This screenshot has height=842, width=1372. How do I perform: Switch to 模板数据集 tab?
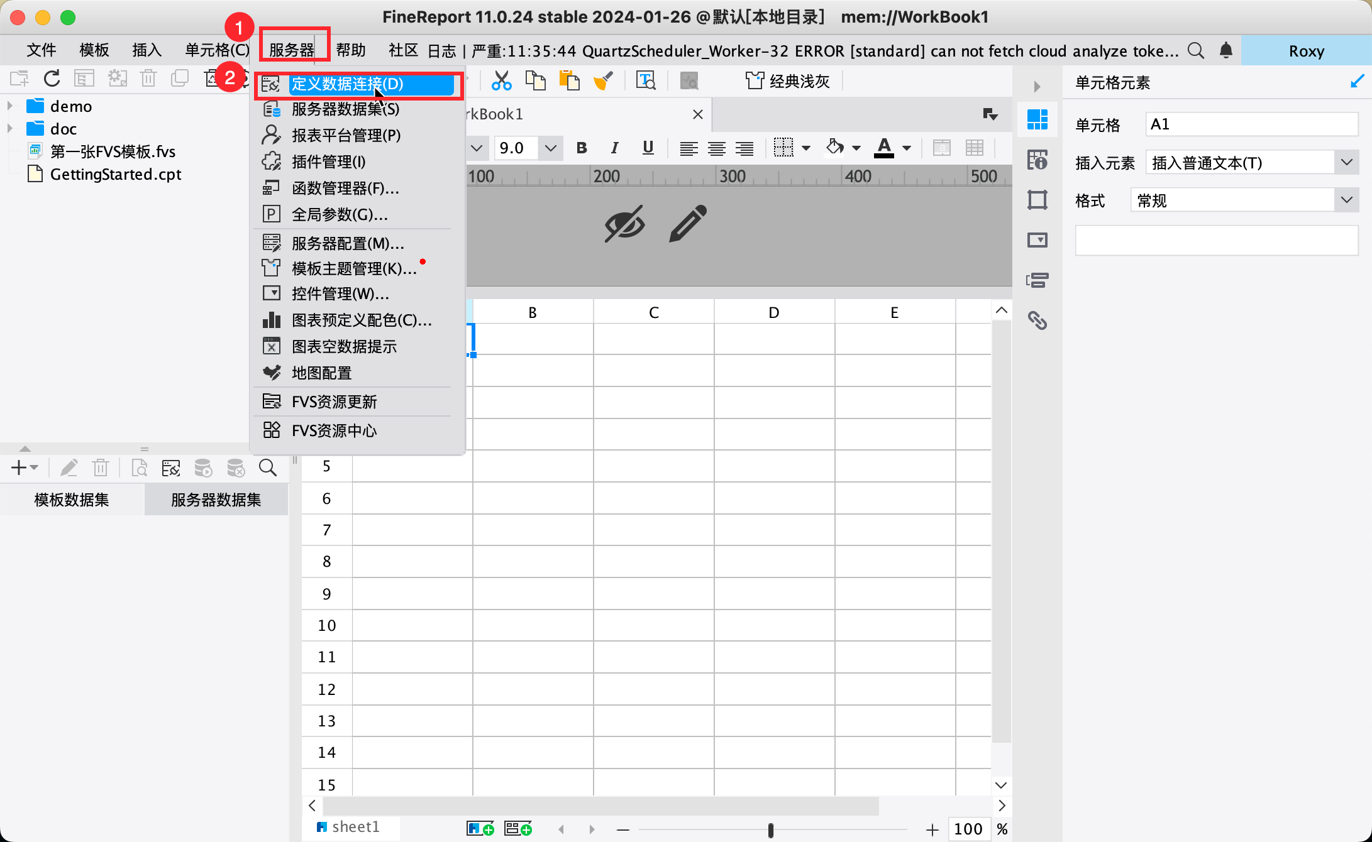coord(72,500)
